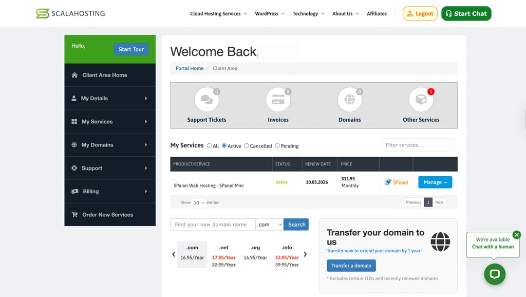526x297 pixels.
Task: Select the .org 16.95/Year price tile
Action: coord(255,254)
